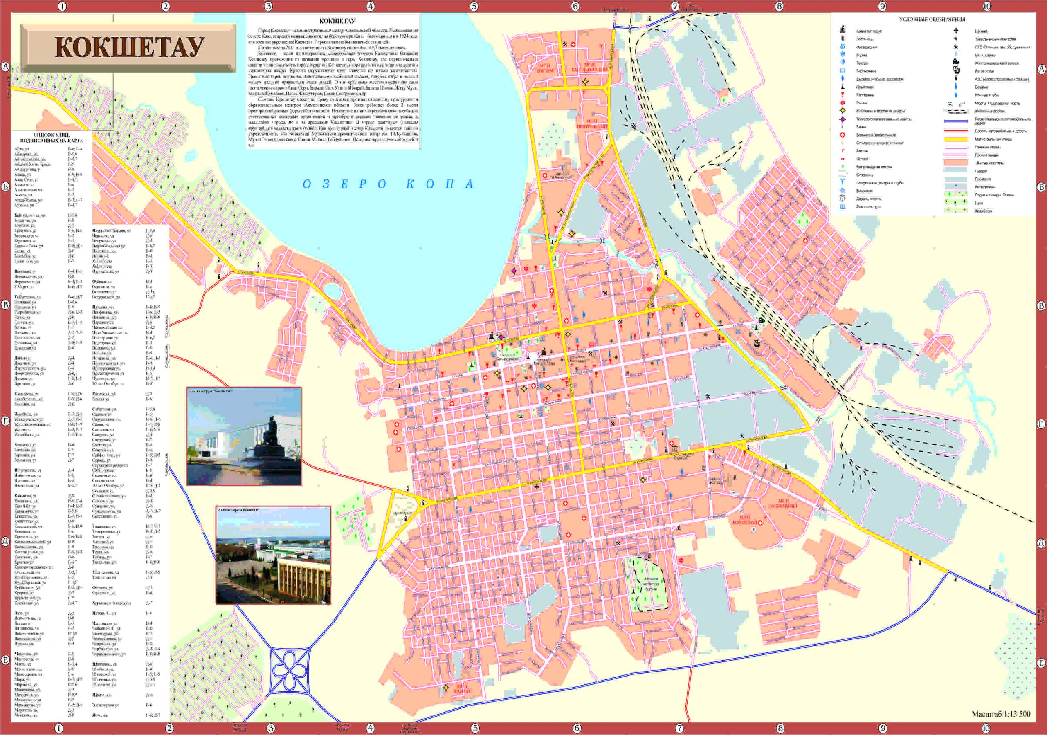The height and width of the screenshot is (735, 1047).
Task: Click the Аптеки pharmacy icon in the legend
Action: [x=843, y=150]
